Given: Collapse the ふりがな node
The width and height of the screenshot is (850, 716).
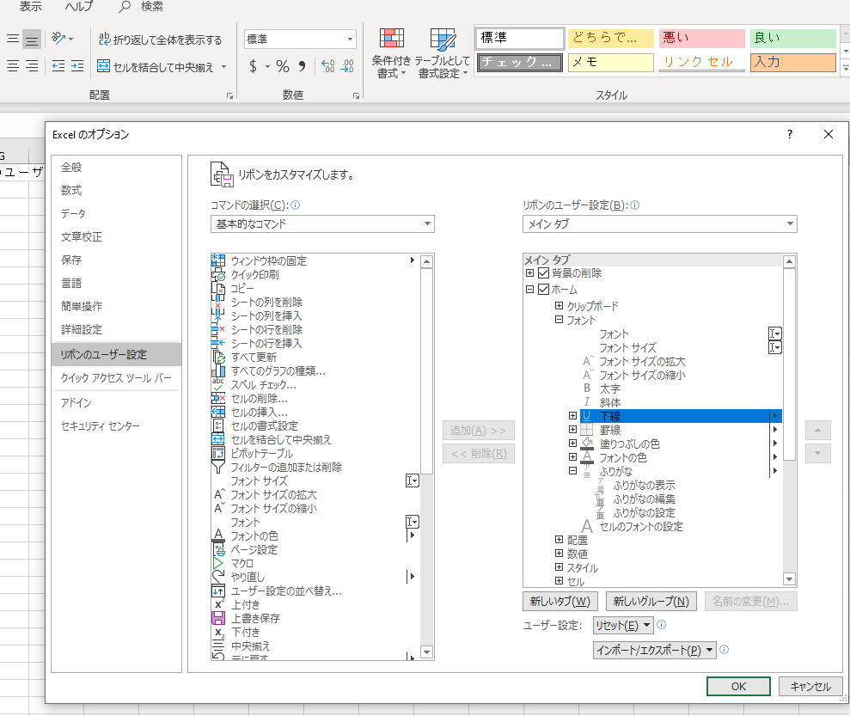Looking at the screenshot, I should [x=572, y=471].
